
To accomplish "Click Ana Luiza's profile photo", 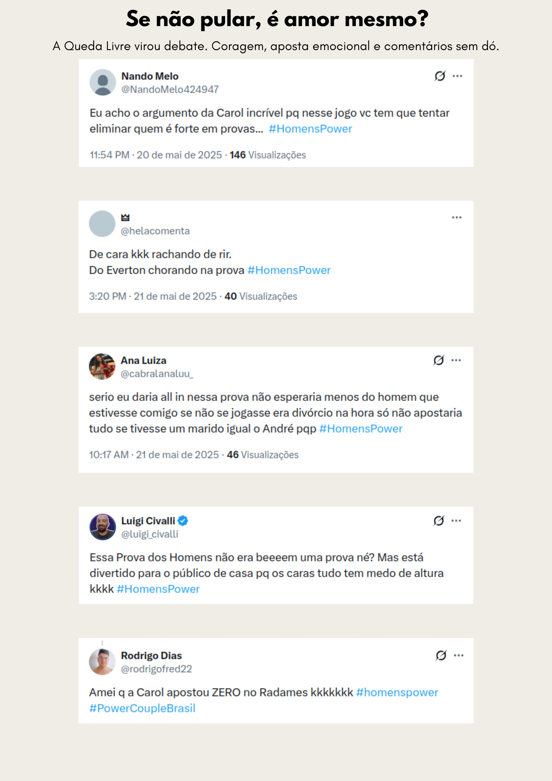I will [x=102, y=367].
